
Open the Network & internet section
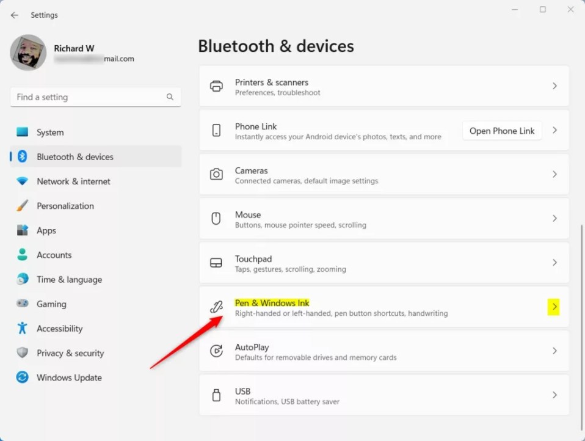click(73, 181)
